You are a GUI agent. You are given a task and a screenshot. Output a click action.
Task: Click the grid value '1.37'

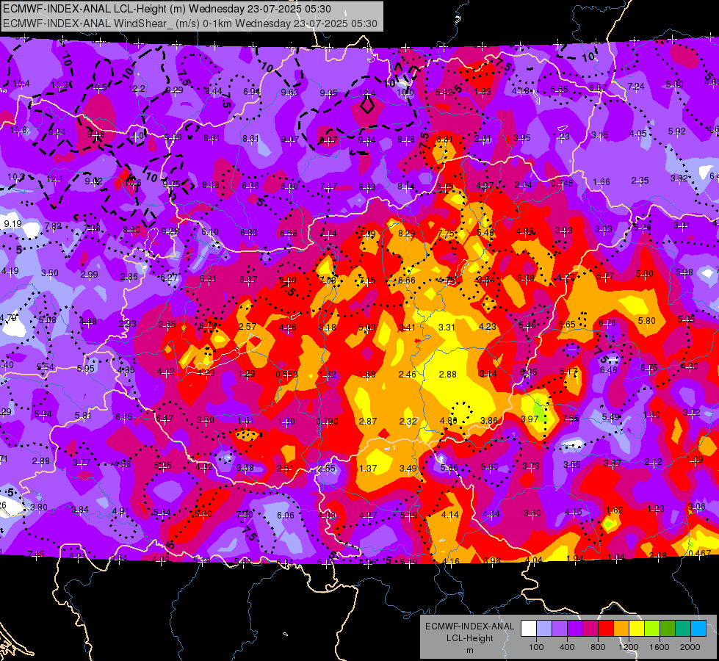[368, 469]
